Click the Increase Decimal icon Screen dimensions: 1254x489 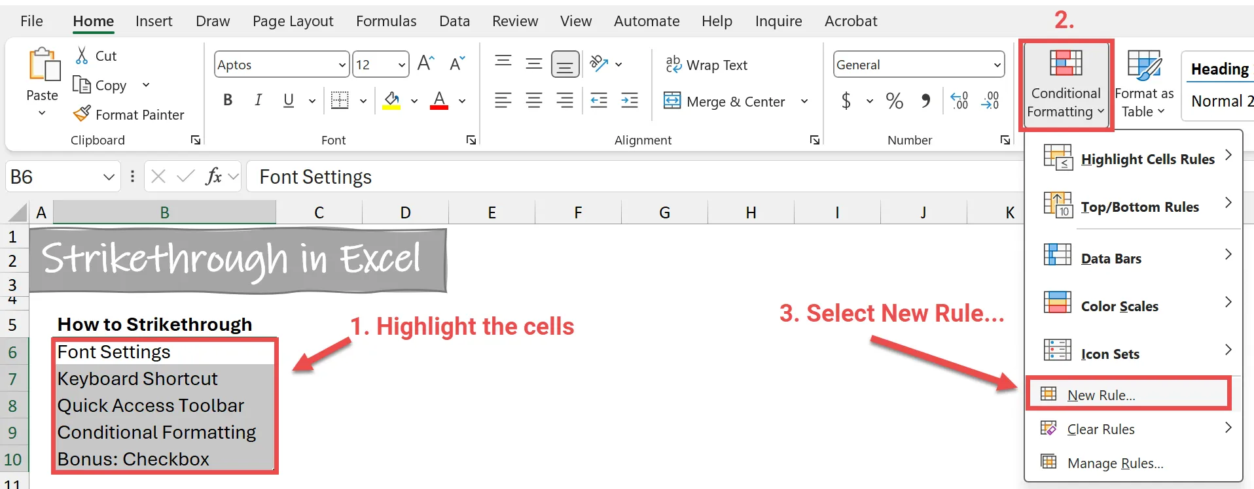click(x=959, y=101)
